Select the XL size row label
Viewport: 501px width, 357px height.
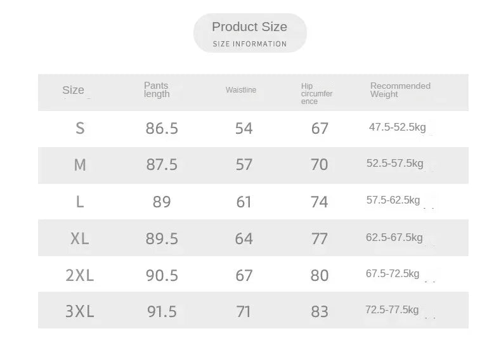pyautogui.click(x=79, y=239)
